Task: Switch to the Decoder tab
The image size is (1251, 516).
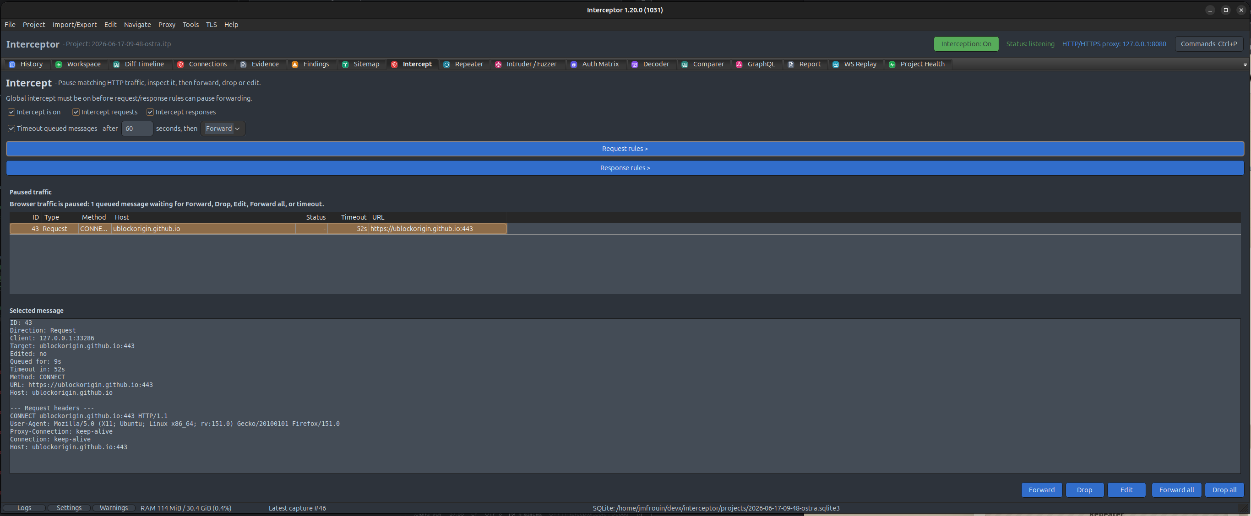Action: (x=651, y=64)
